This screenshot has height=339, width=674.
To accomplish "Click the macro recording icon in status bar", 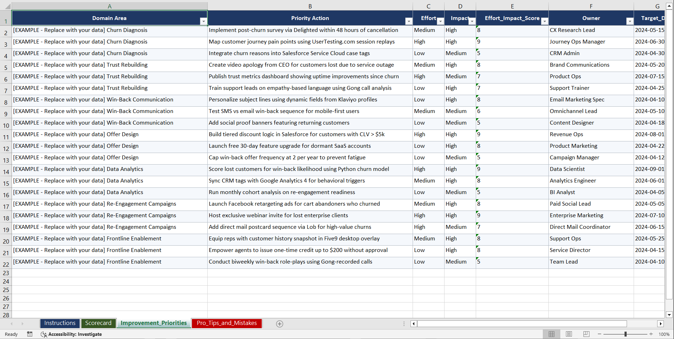I will (30, 334).
